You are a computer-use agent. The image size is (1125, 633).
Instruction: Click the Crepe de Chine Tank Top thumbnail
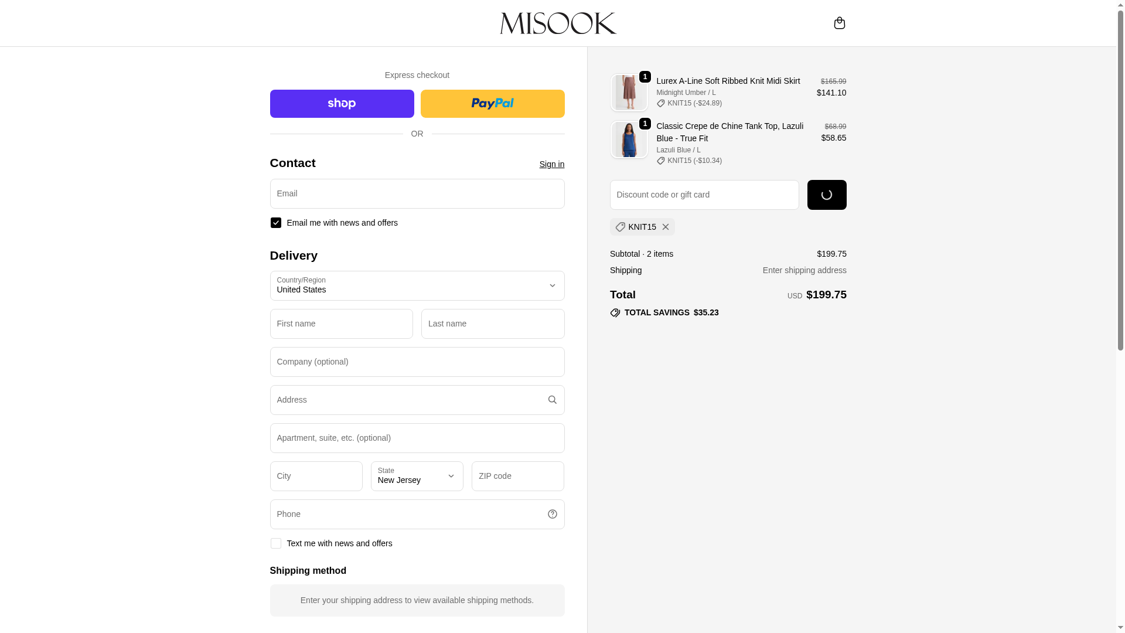[629, 139]
